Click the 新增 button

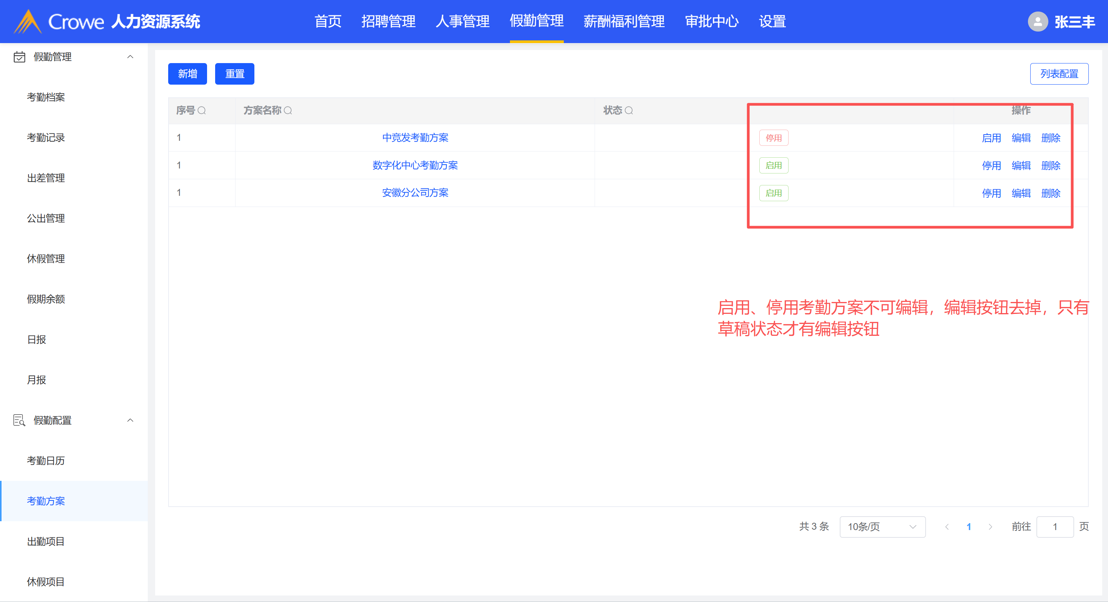[187, 74]
